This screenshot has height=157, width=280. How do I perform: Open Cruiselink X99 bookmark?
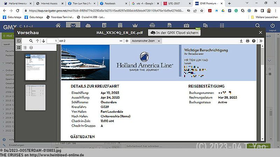pyautogui.click(x=91, y=17)
